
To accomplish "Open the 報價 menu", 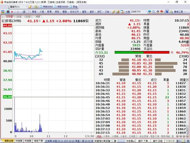I will [x=50, y=12].
